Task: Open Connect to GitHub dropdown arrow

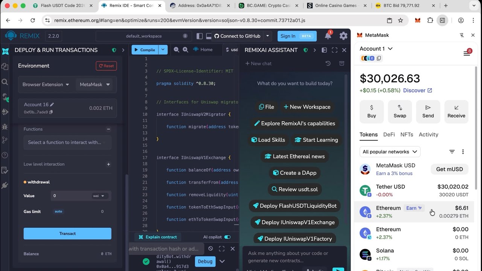Action: (267, 36)
